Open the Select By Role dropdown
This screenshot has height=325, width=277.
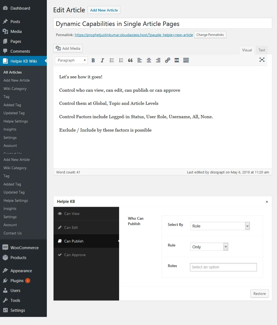[x=220, y=226]
